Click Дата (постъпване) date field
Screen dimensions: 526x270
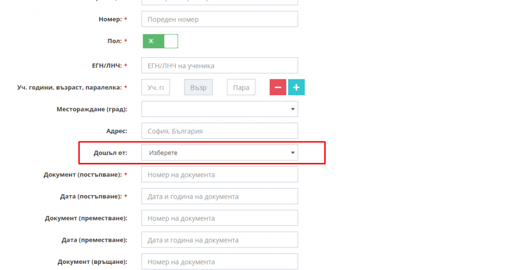219,196
